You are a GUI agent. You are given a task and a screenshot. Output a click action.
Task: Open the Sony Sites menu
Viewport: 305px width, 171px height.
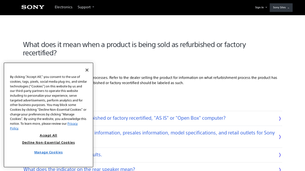(281, 8)
